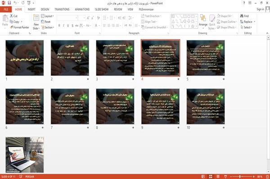270x179 pixels.
Task: Switch to Normal view in status bar
Action: click(x=203, y=177)
